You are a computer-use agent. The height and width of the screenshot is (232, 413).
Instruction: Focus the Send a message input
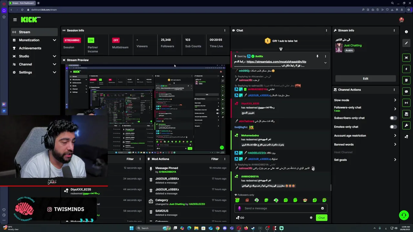click(281, 208)
